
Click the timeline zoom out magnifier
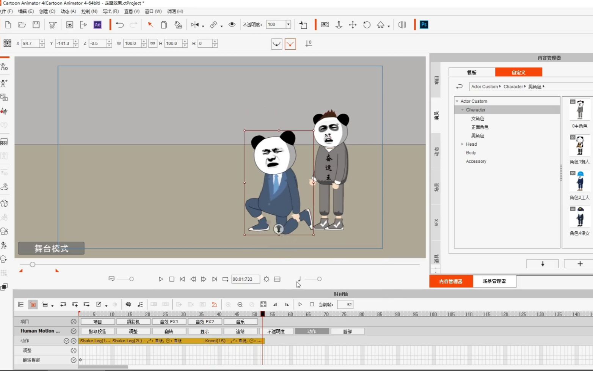(x=240, y=304)
